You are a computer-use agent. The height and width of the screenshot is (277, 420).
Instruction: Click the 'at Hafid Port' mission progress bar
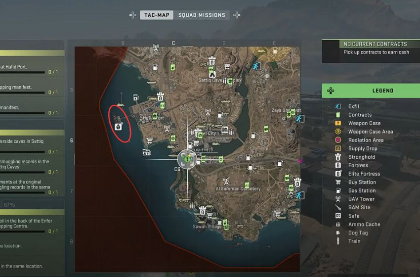pyautogui.click(x=22, y=72)
